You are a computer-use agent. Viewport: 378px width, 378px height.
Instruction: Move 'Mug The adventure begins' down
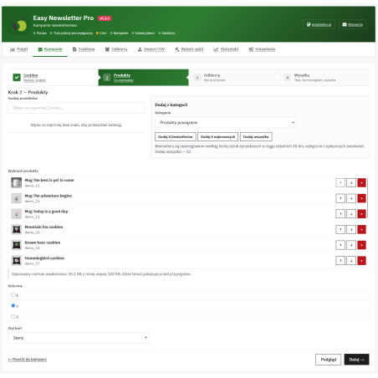[351, 198]
